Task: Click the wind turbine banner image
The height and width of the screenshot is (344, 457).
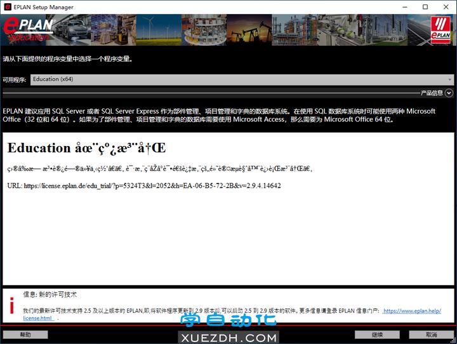Action: coord(159,30)
